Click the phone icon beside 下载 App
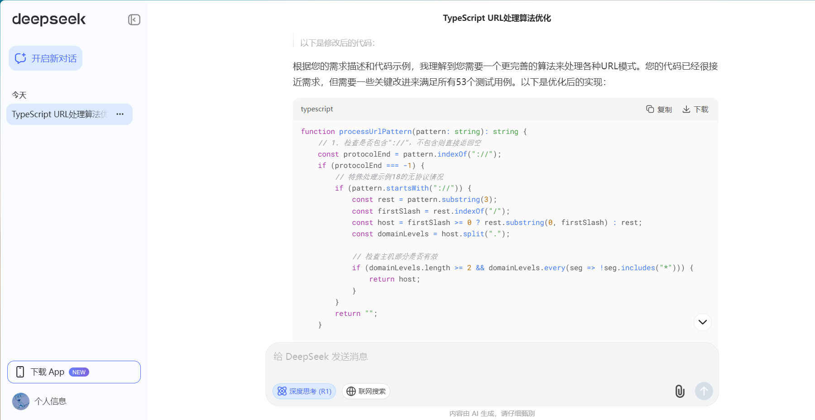The image size is (815, 420). coord(20,372)
